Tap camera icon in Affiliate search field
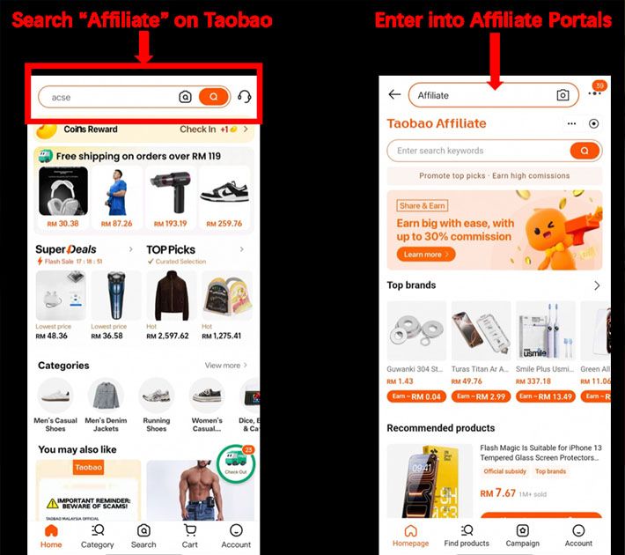 click(562, 95)
